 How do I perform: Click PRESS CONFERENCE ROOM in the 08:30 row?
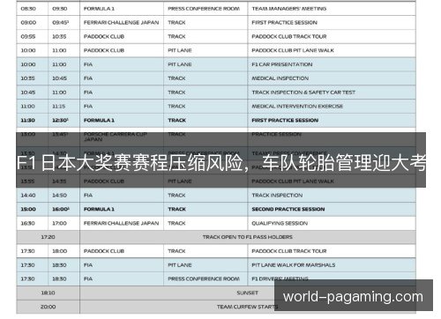[x=204, y=9]
